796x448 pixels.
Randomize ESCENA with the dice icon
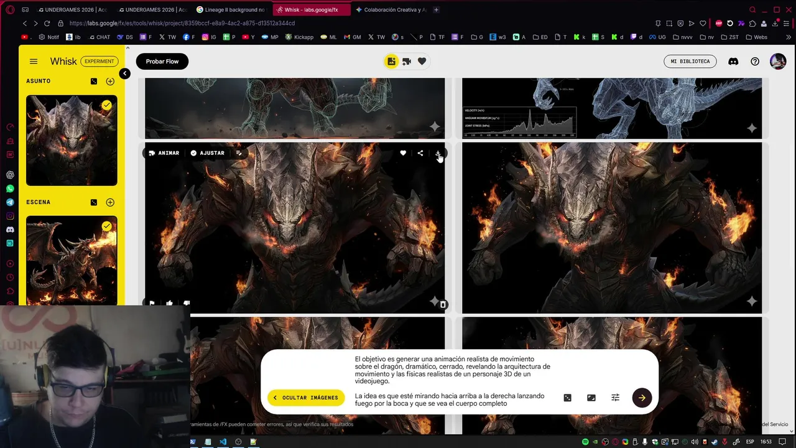coord(94,202)
